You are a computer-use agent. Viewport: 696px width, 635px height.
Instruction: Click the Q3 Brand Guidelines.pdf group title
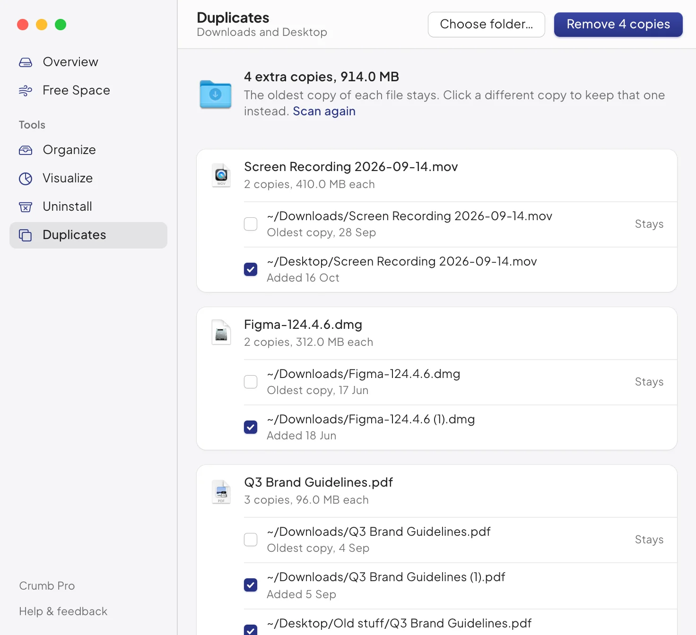318,482
